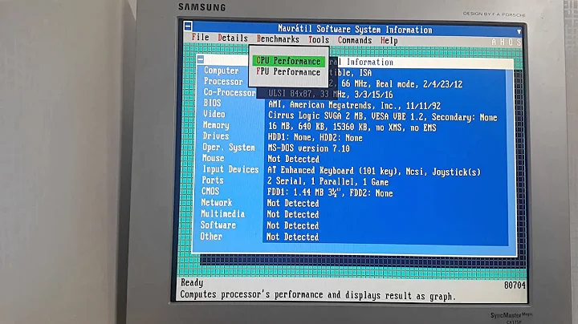Viewport: 578px width, 324px height.
Task: Click the FDD1: 1.44 MB value
Action: pyautogui.click(x=330, y=193)
